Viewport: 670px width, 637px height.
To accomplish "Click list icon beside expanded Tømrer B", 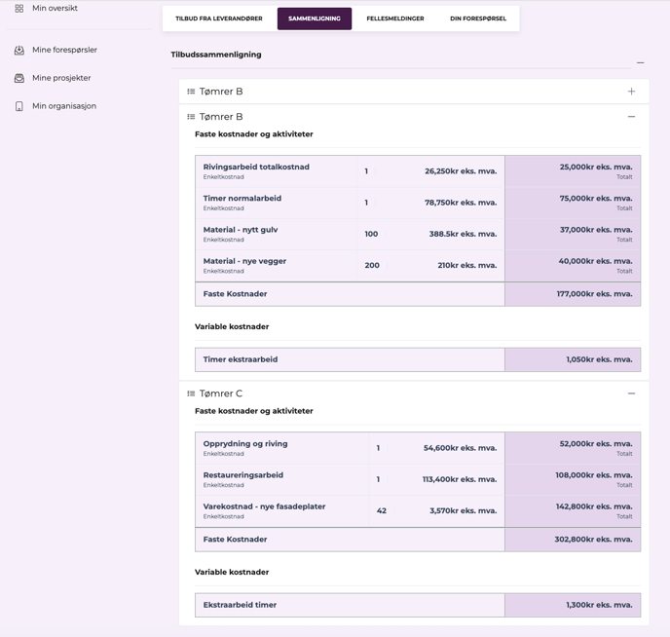I will pyautogui.click(x=191, y=117).
